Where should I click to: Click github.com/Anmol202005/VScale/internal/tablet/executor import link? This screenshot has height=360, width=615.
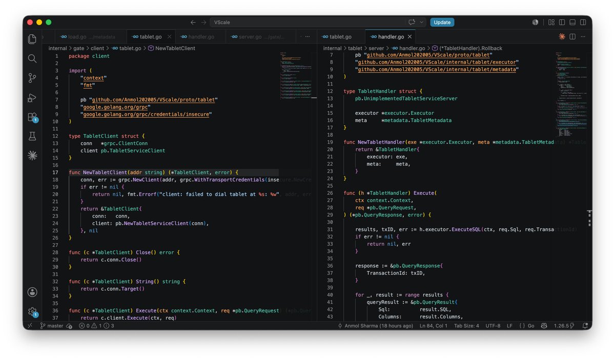pyautogui.click(x=437, y=62)
